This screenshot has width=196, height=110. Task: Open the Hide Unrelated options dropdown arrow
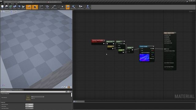click(58, 7)
